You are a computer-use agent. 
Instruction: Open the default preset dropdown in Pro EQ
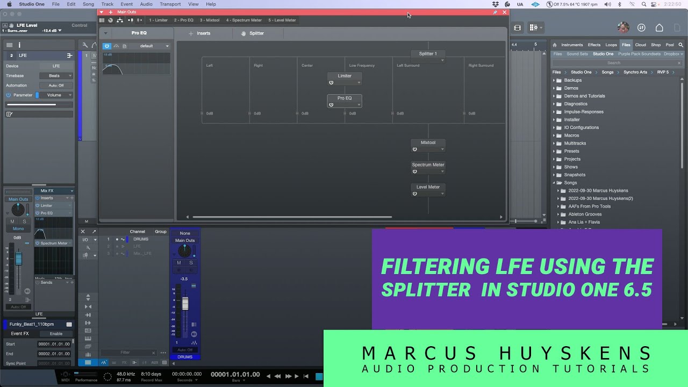point(150,46)
